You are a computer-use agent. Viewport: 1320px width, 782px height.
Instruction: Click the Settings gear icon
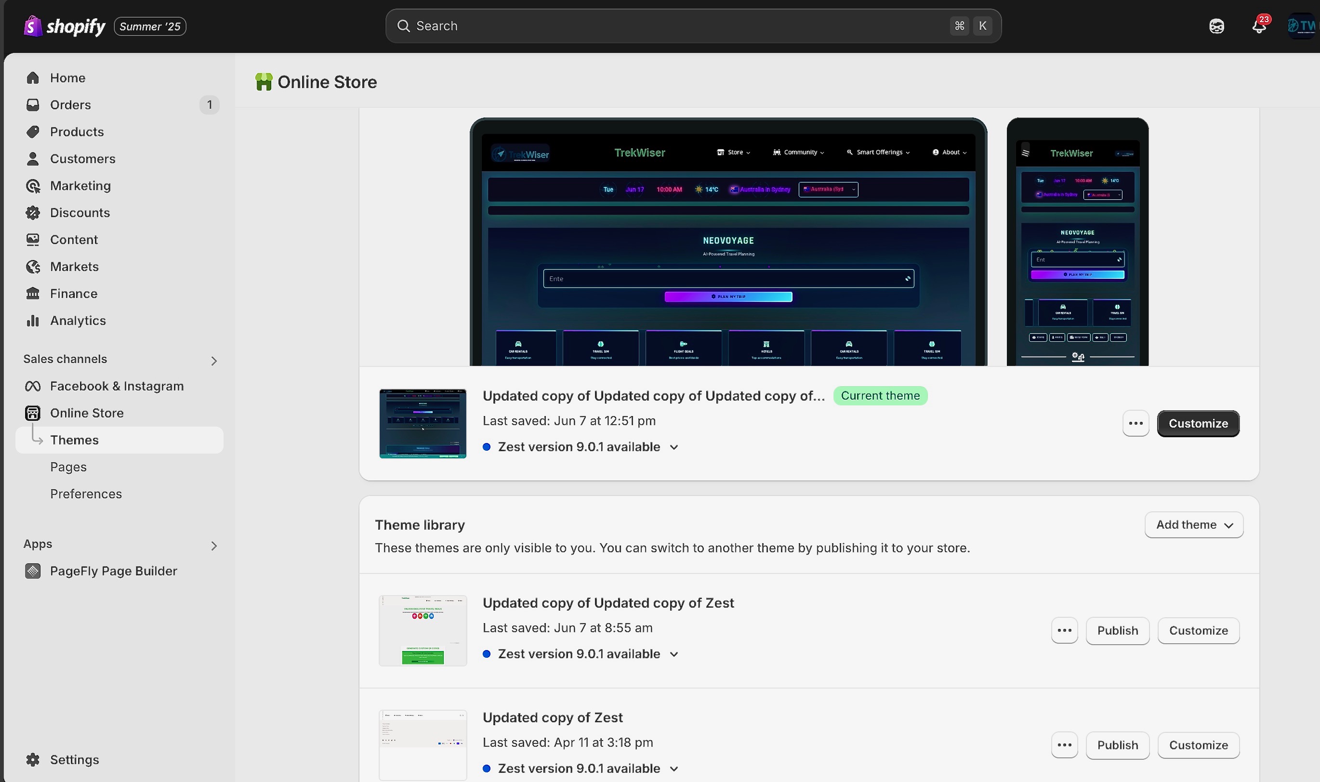(x=33, y=759)
